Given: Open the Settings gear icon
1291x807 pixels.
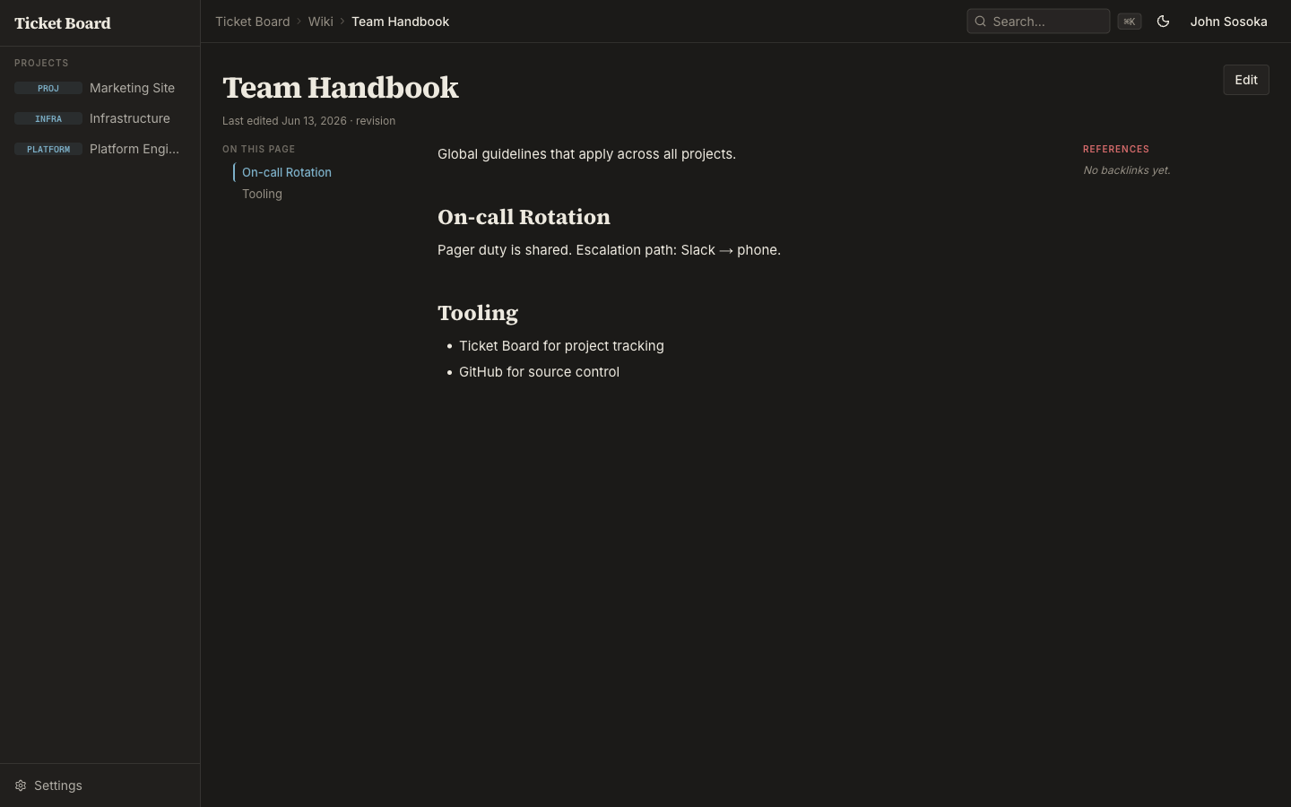Looking at the screenshot, I should click(x=21, y=785).
